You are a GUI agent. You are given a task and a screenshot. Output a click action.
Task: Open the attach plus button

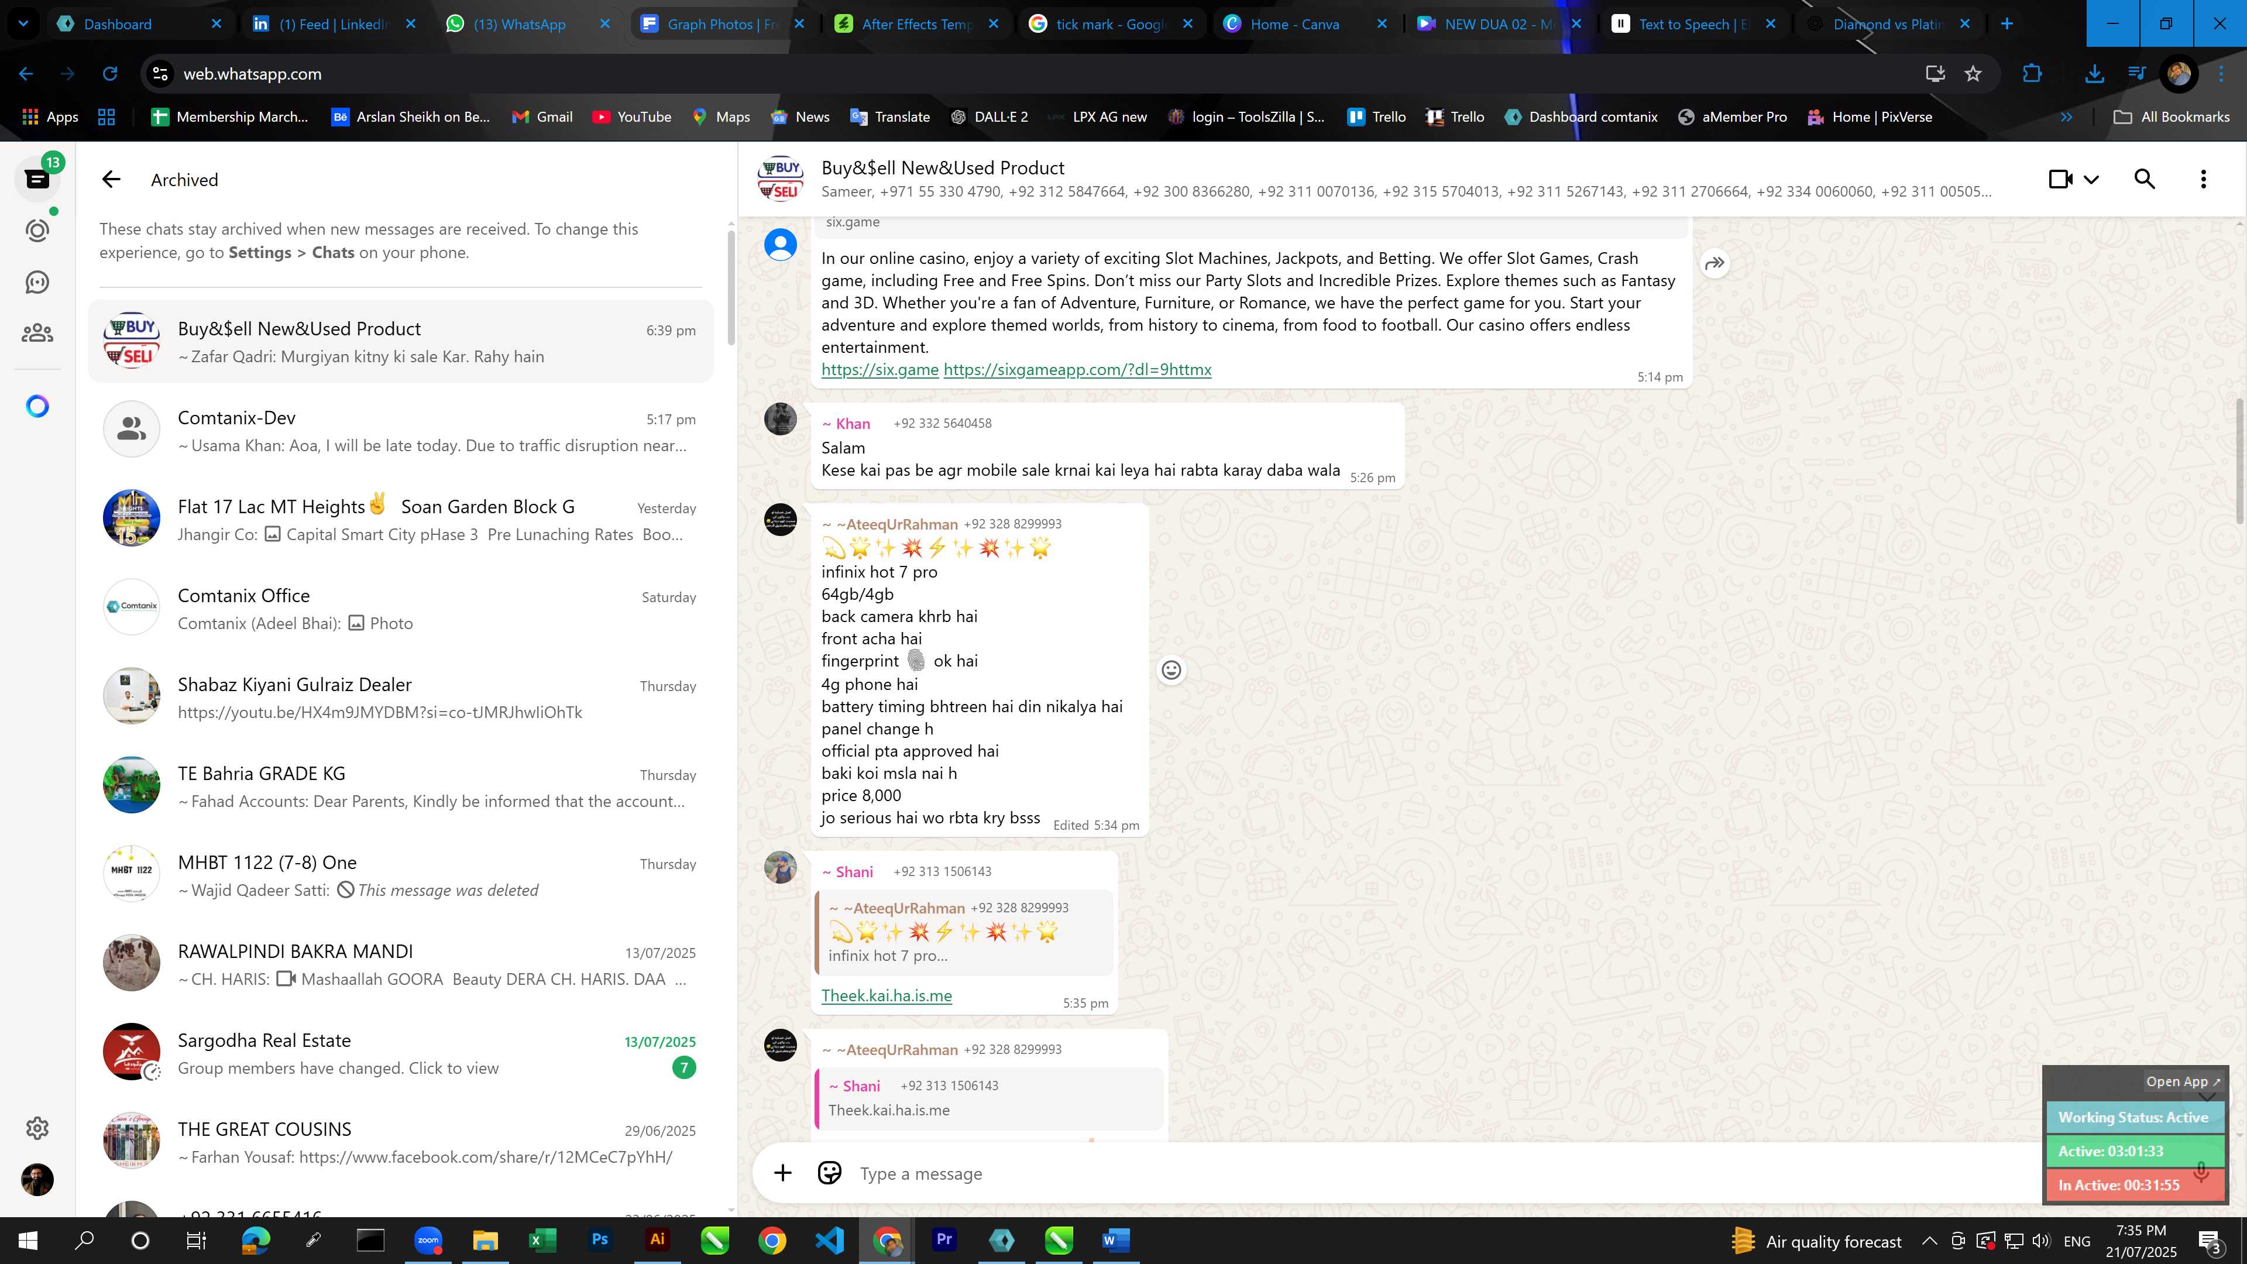tap(782, 1173)
